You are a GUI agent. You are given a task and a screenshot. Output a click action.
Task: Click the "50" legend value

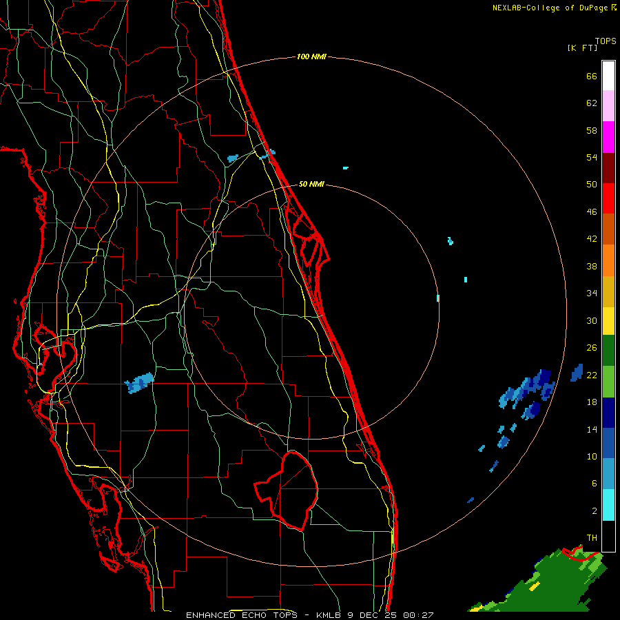coord(592,185)
